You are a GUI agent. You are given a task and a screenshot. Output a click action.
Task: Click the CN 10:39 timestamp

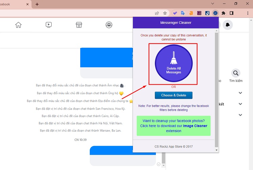click(81, 140)
